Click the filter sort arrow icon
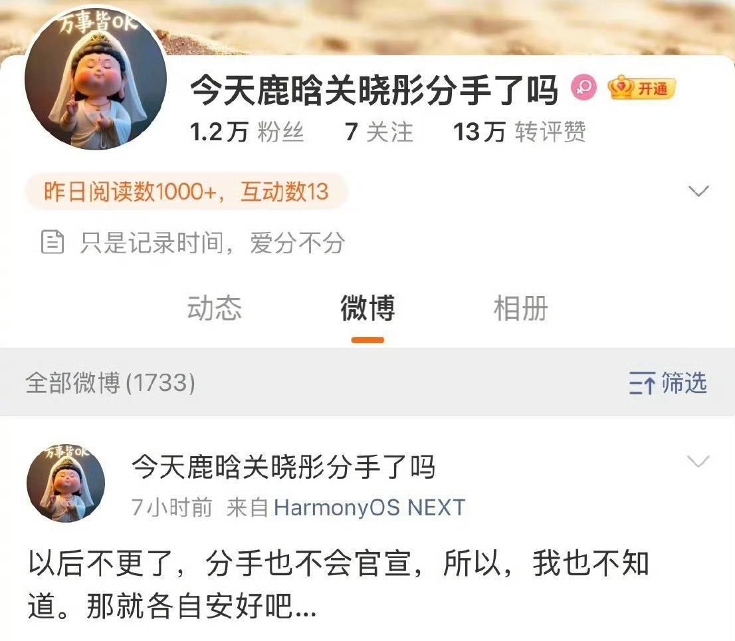 (x=642, y=383)
